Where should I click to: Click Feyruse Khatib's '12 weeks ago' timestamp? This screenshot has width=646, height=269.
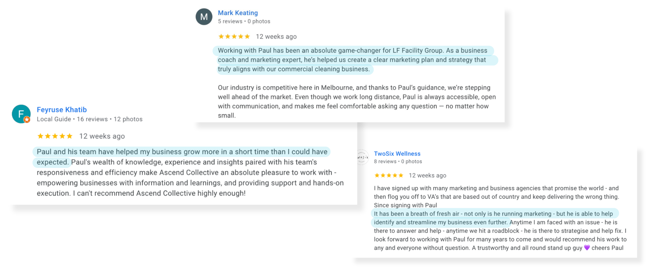click(102, 136)
